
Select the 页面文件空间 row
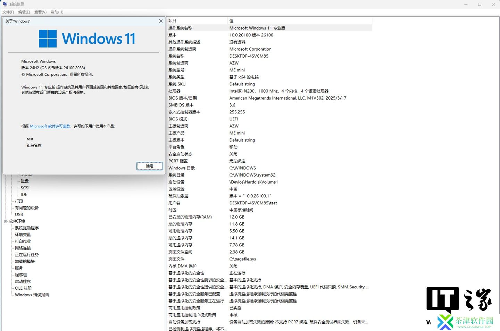point(269,252)
